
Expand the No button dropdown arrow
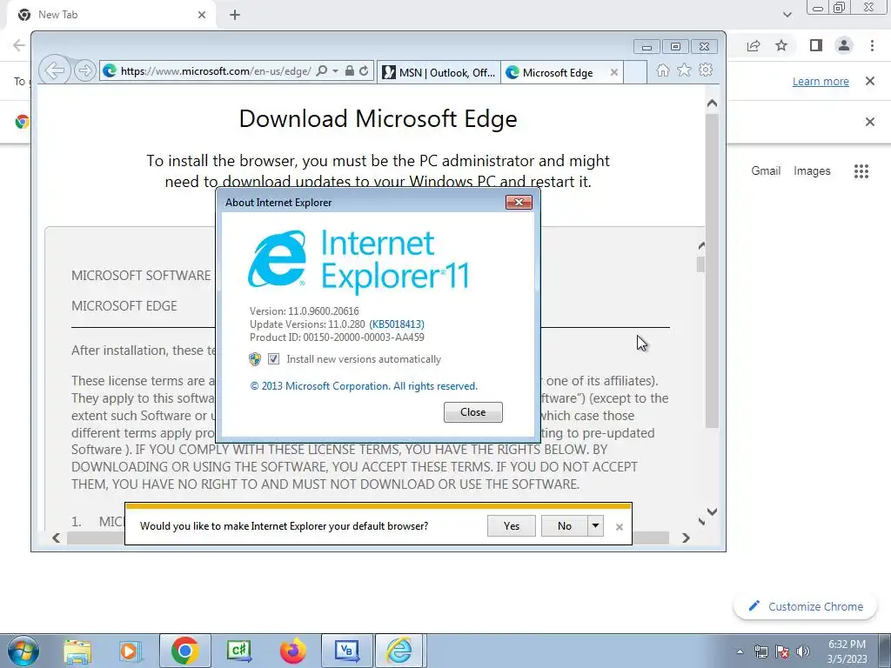point(595,526)
